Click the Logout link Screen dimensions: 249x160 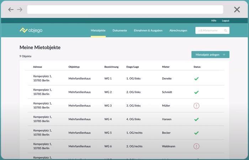coord(226,21)
